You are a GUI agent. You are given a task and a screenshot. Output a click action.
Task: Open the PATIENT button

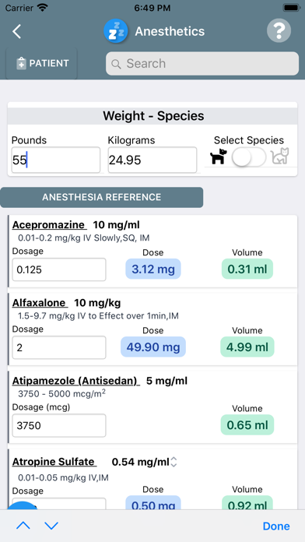42,63
